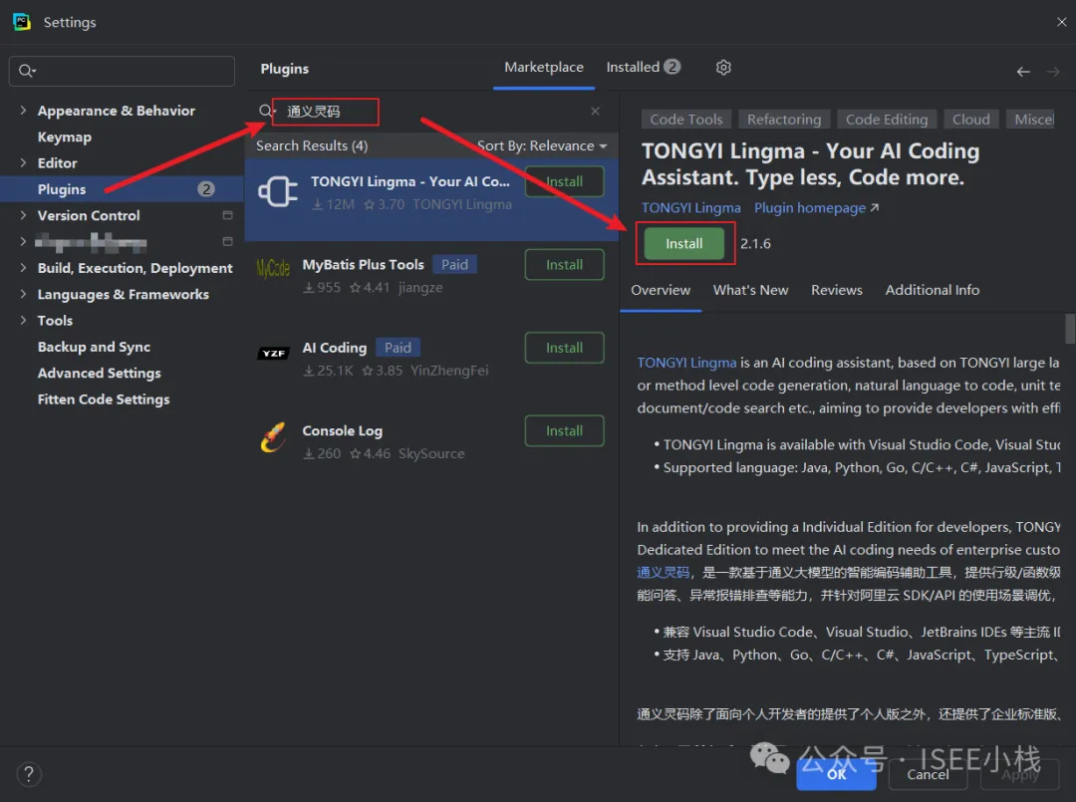Install the AI Coding plugin
This screenshot has width=1076, height=802.
coord(564,348)
